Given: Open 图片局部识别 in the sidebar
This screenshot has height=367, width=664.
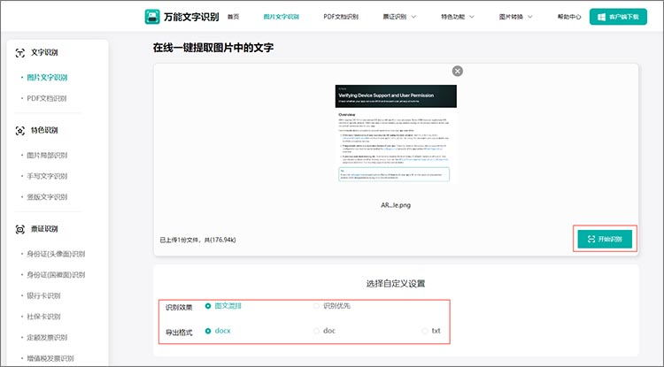Looking at the screenshot, I should point(47,155).
